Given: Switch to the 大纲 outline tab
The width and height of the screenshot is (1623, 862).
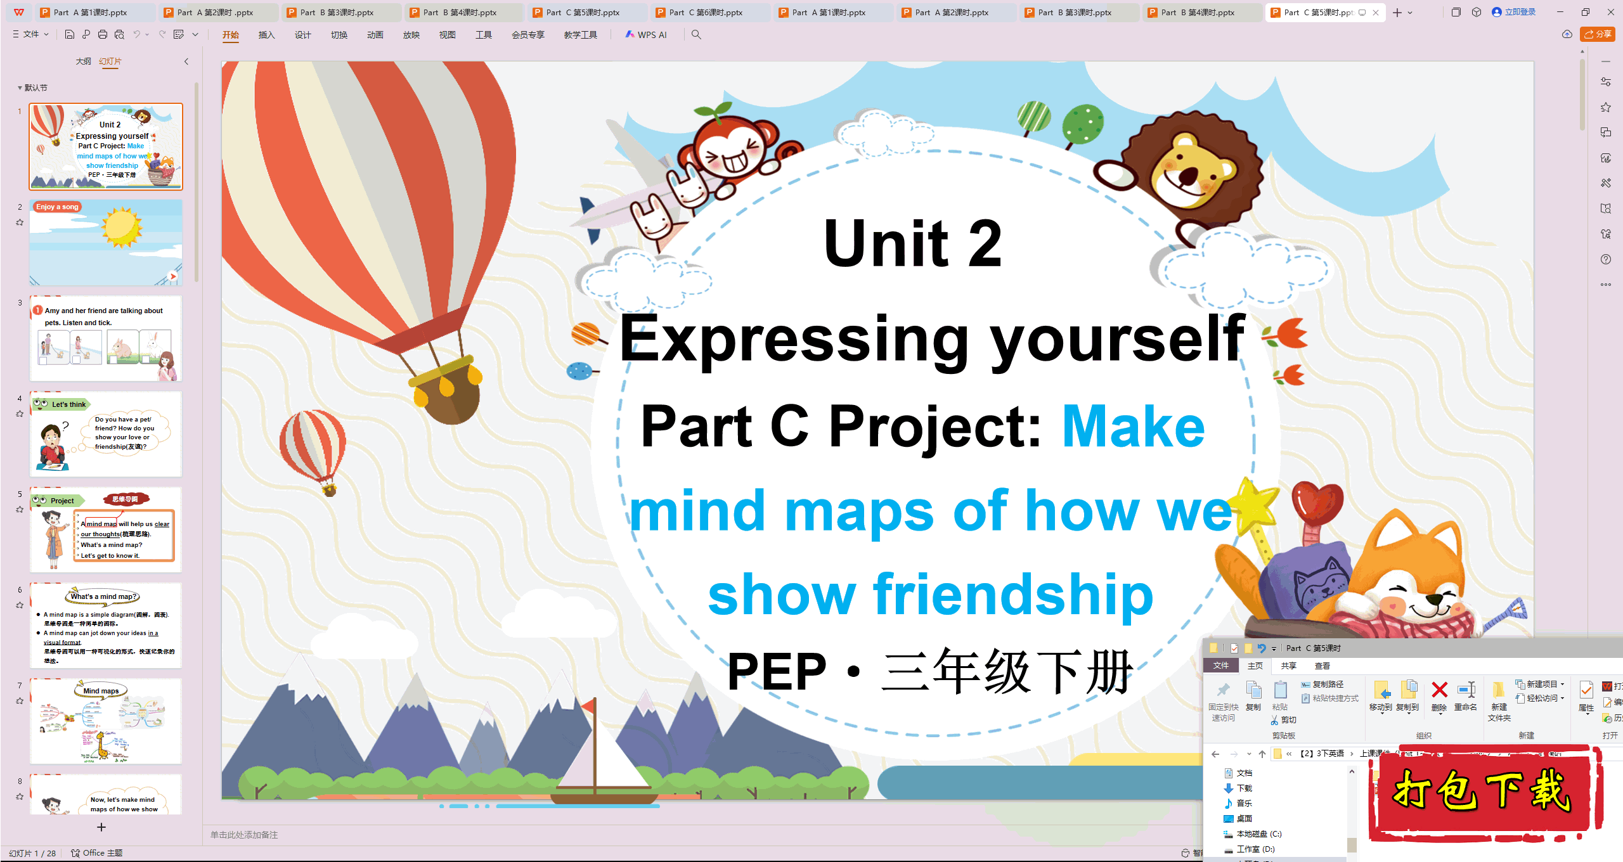Looking at the screenshot, I should 84,61.
